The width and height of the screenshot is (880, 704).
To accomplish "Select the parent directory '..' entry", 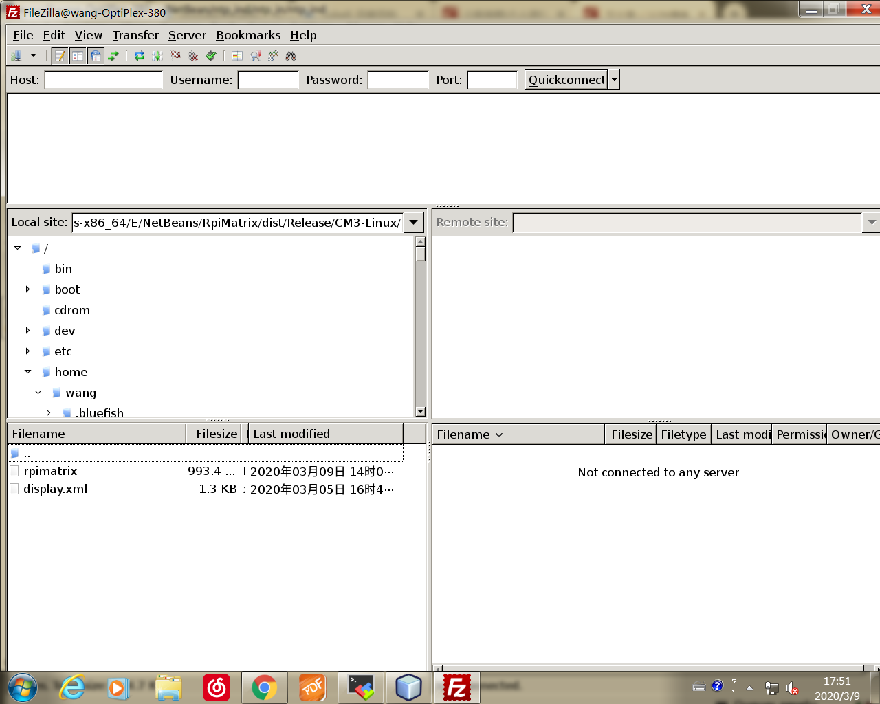I will (206, 453).
